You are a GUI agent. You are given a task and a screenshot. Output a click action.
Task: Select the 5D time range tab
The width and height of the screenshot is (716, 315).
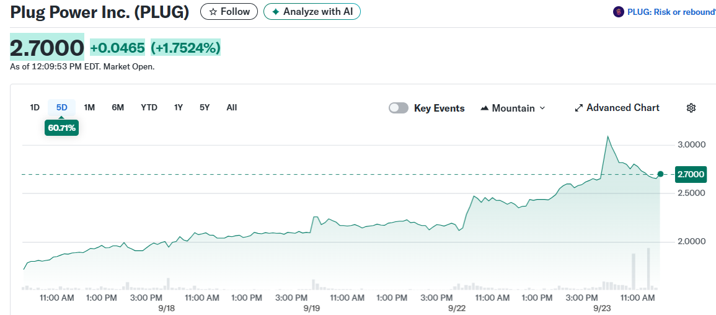pyautogui.click(x=61, y=108)
